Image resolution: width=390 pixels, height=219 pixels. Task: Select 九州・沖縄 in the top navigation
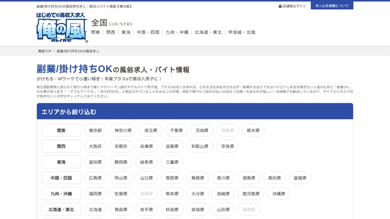[x=177, y=32]
